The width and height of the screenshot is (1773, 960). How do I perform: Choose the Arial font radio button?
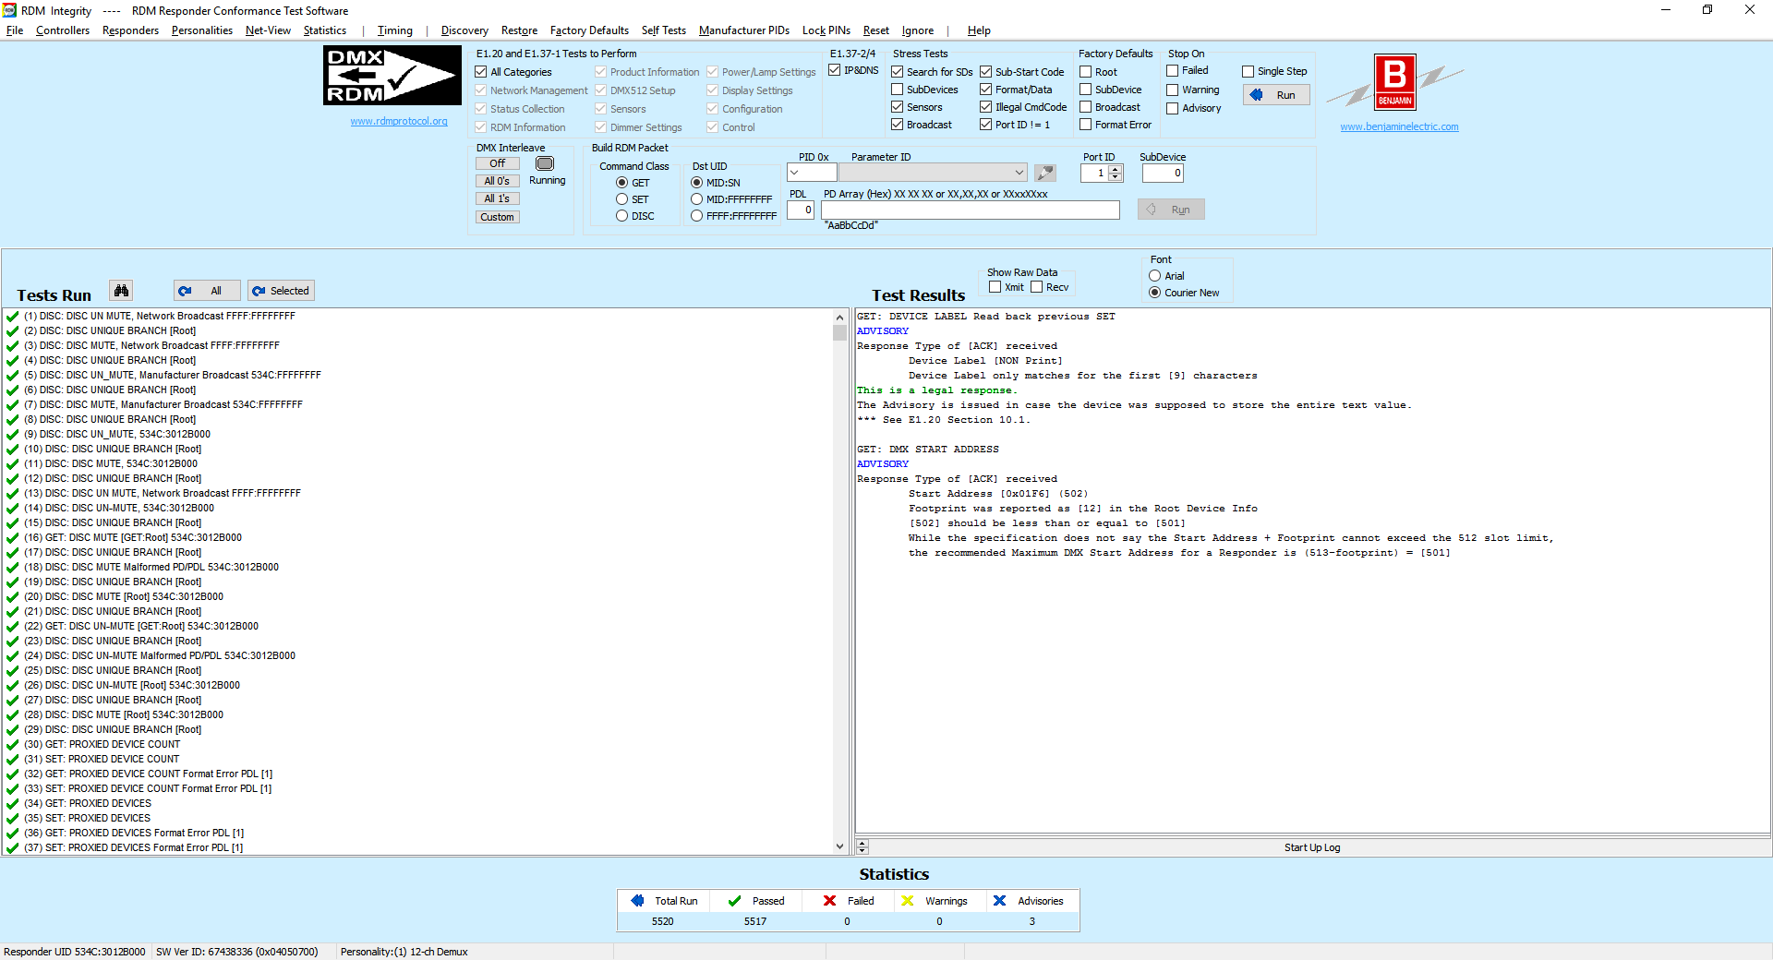click(1155, 276)
